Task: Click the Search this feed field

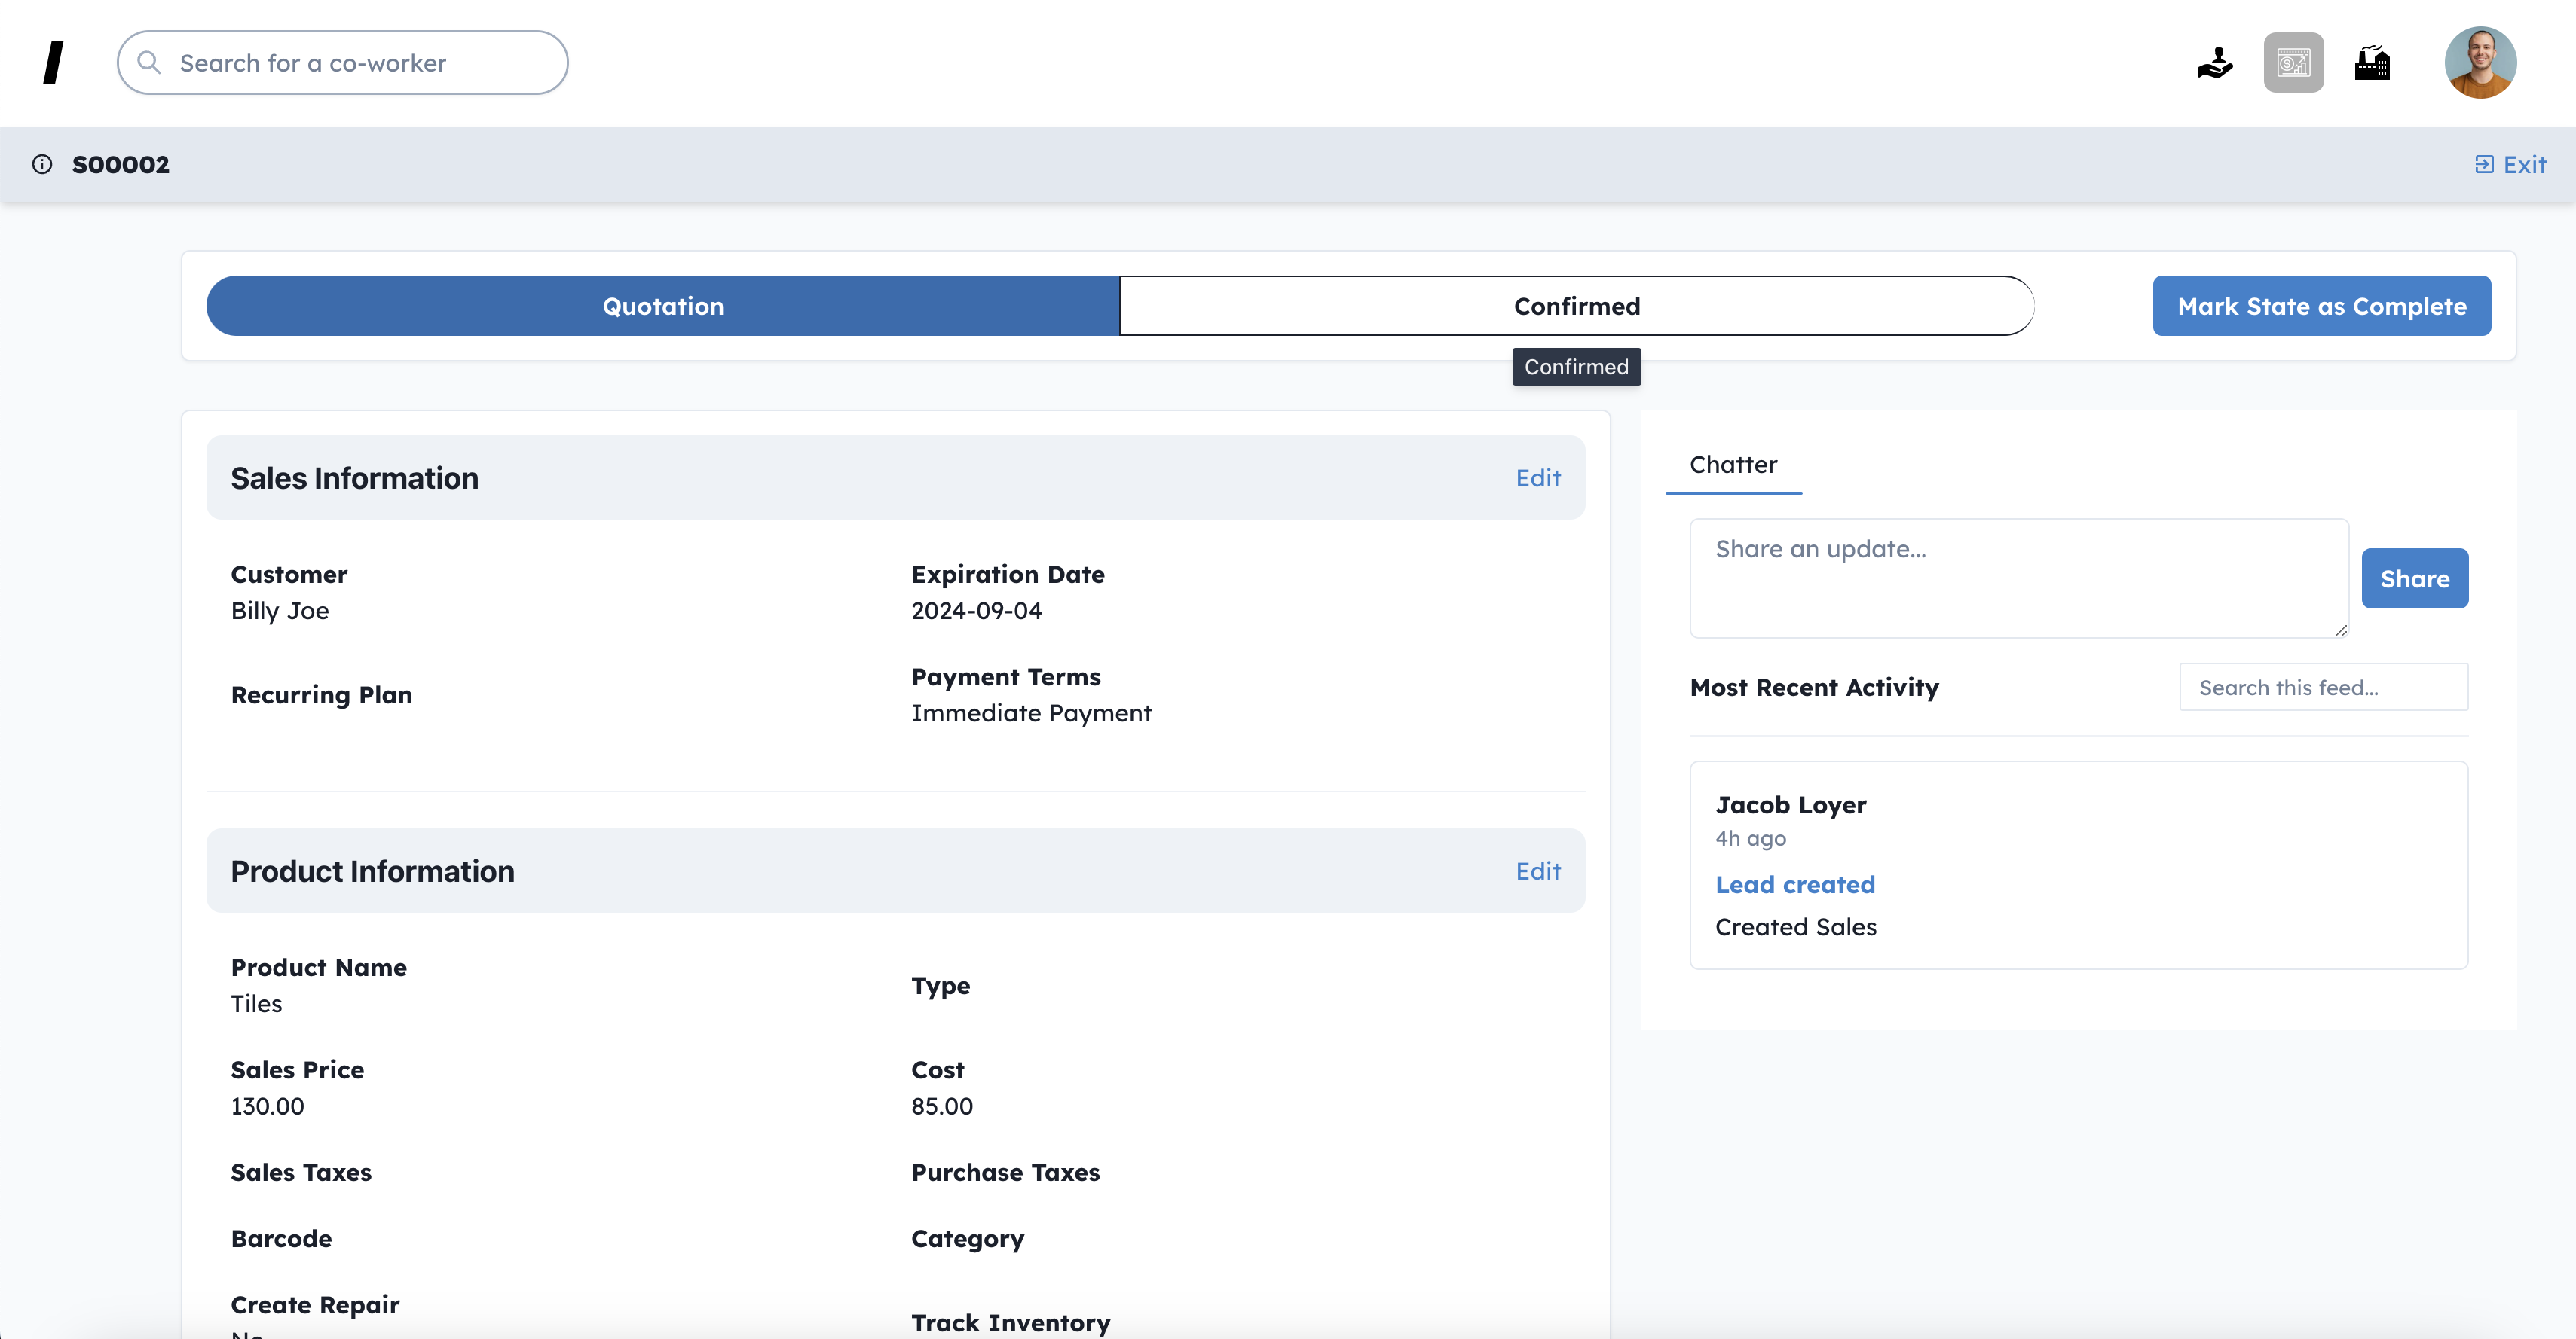Action: pyautogui.click(x=2323, y=688)
